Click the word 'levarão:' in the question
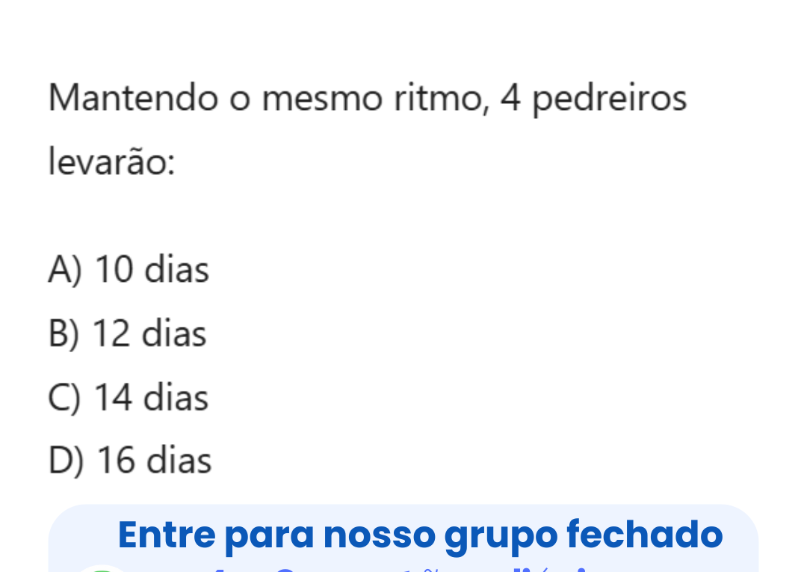This screenshot has height=572, width=807. (x=112, y=162)
